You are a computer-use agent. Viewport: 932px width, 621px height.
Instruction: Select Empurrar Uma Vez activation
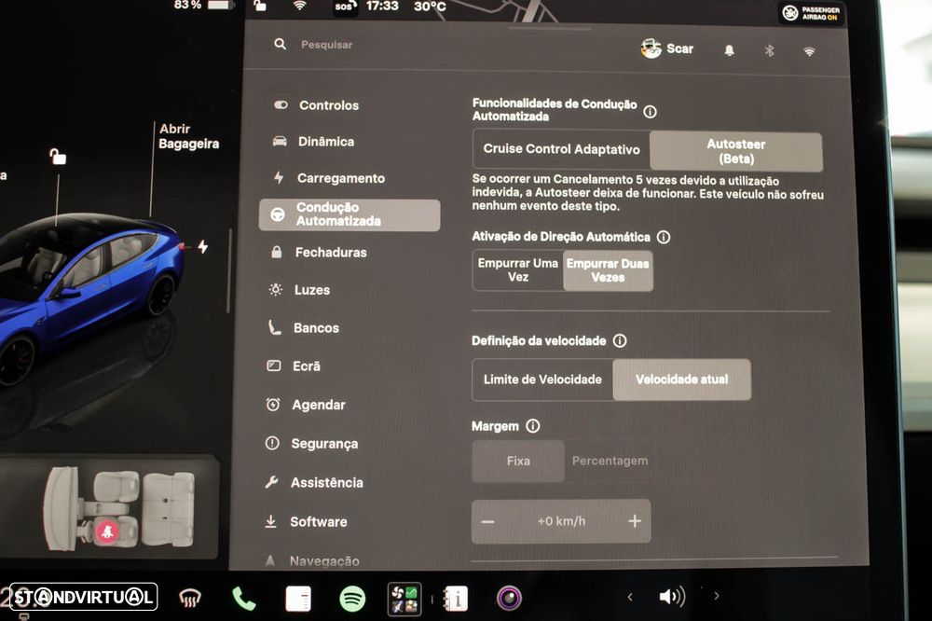coord(517,270)
